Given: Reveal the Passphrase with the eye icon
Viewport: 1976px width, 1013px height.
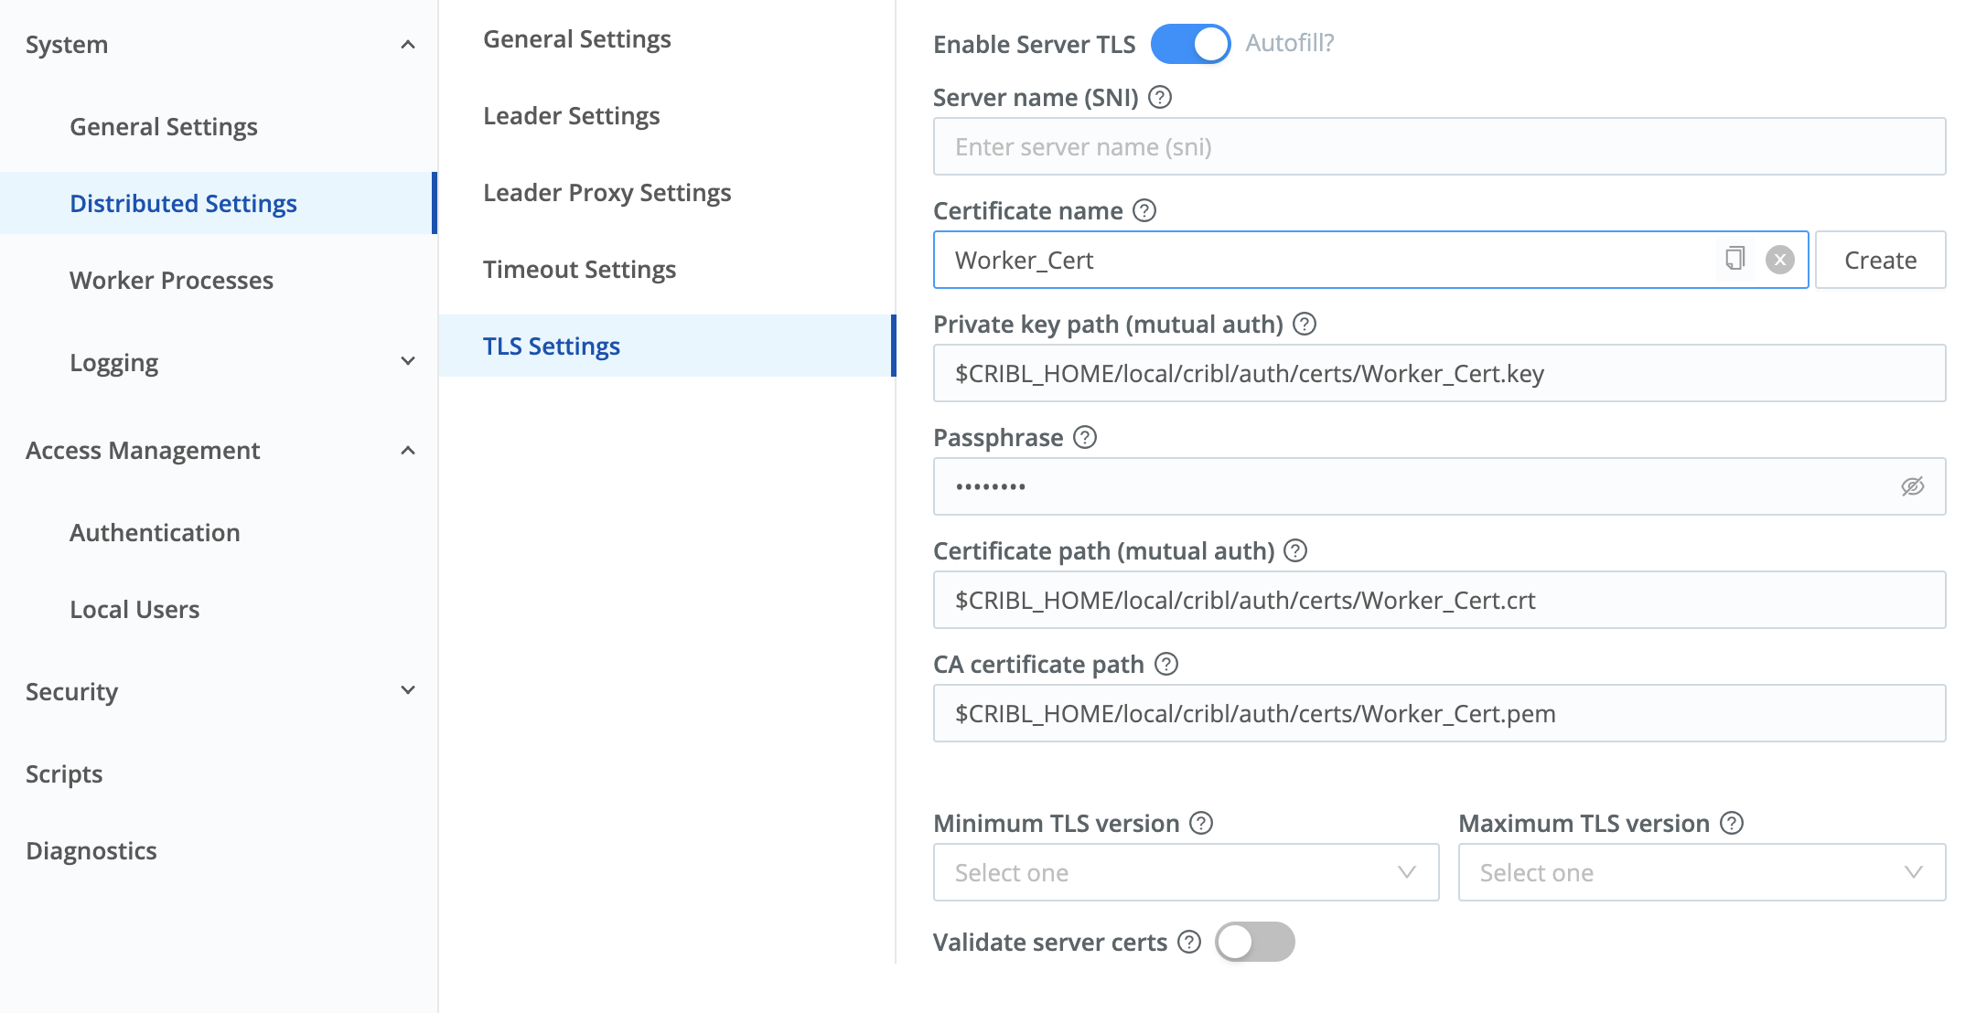Looking at the screenshot, I should click(1914, 485).
